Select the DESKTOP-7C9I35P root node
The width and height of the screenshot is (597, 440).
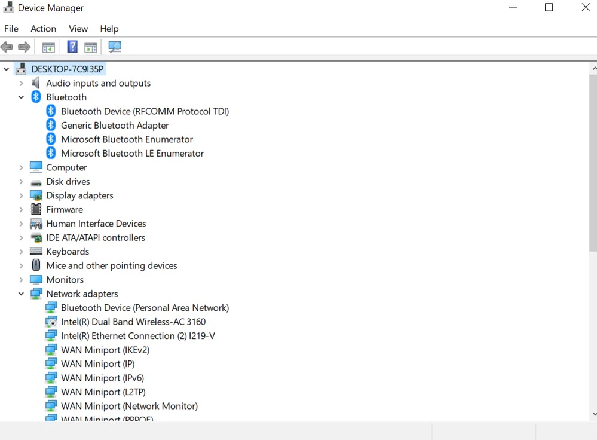[67, 69]
